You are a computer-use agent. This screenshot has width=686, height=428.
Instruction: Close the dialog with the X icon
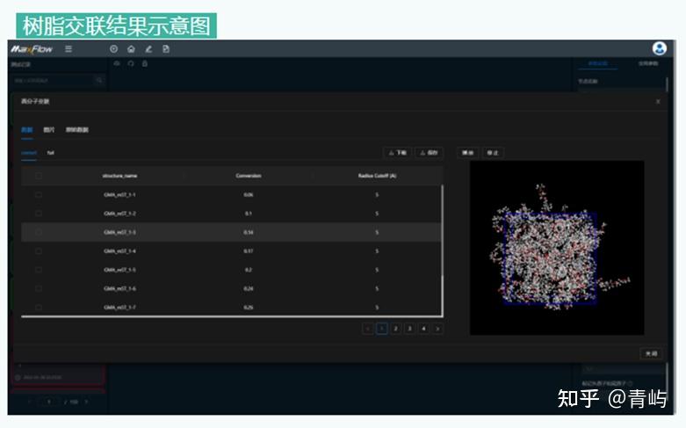click(658, 102)
